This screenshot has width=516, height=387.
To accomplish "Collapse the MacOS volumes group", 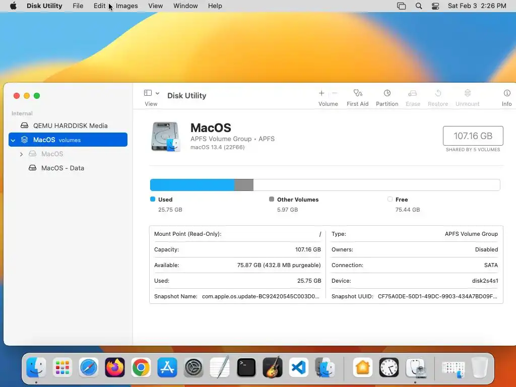I will coord(13,140).
